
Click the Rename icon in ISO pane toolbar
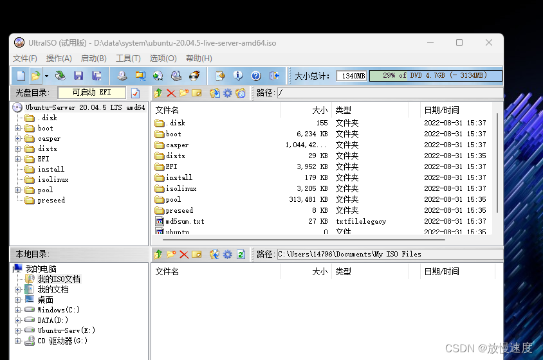point(197,93)
